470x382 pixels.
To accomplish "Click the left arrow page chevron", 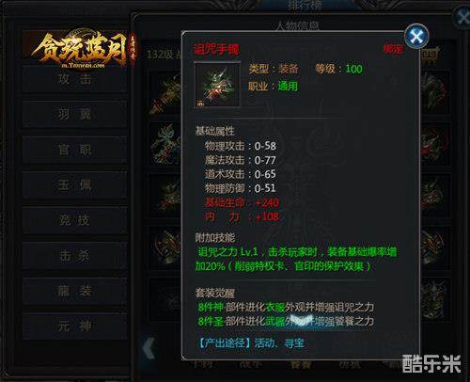I will point(149,347).
